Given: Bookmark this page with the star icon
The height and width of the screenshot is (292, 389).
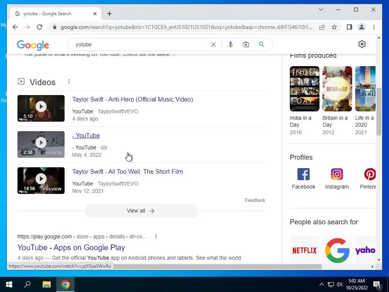Looking at the screenshot, I should point(334,27).
